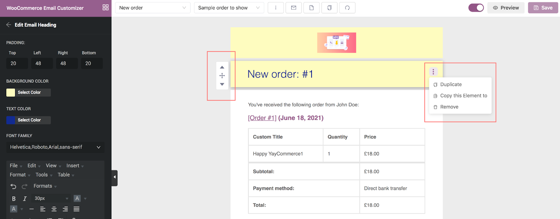
Task: Click the WooCommerce logo image in the email
Action: coord(336,43)
